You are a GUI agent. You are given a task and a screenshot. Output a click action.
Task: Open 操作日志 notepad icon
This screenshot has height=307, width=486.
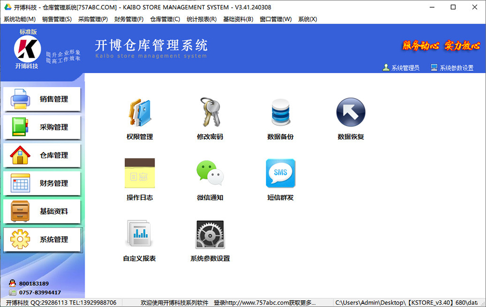pyautogui.click(x=139, y=173)
